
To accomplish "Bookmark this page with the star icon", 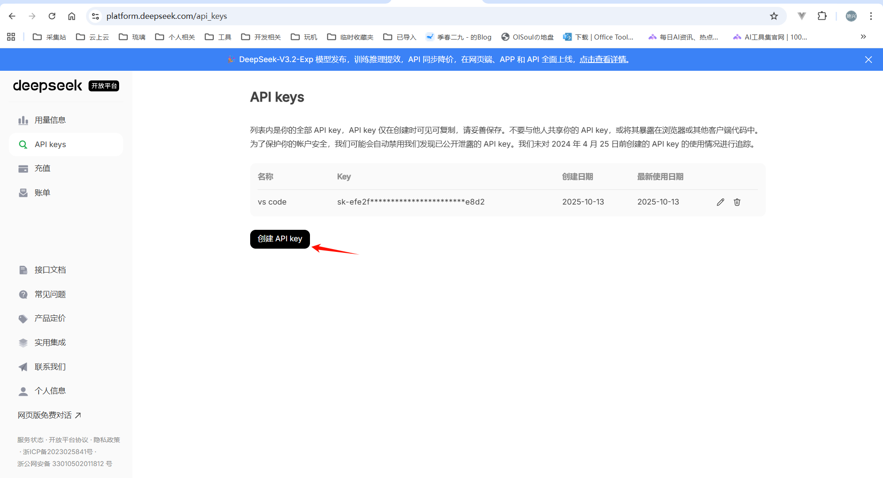I will (x=774, y=16).
